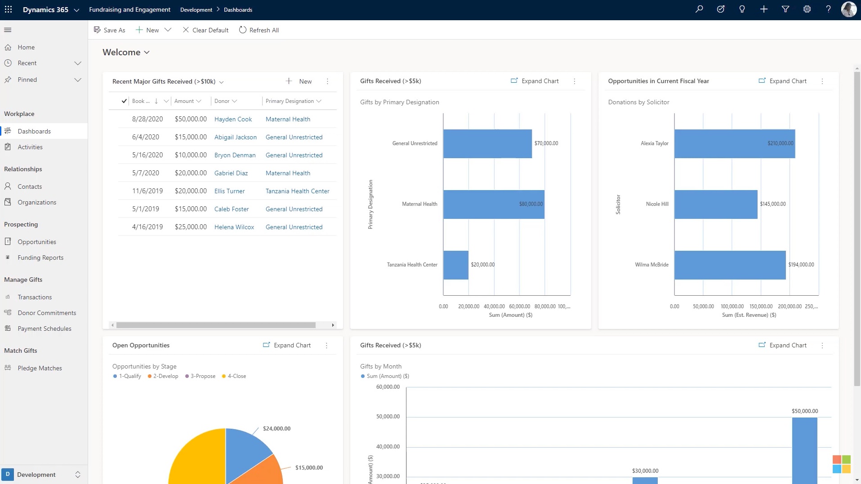Open the search magnifier in top bar
This screenshot has width=861, height=484.
point(699,9)
